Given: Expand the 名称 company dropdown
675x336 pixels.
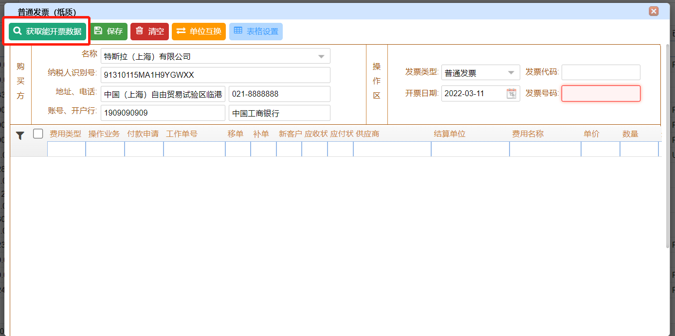Looking at the screenshot, I should click(x=321, y=56).
